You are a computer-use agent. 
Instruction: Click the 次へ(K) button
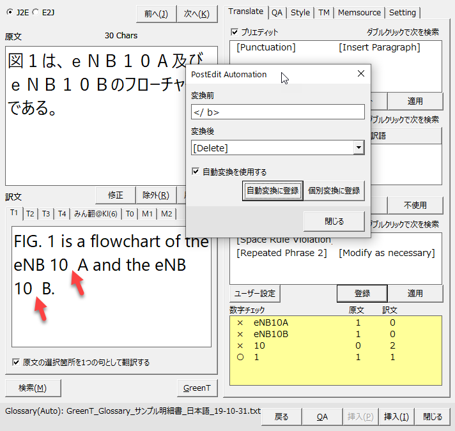196,13
